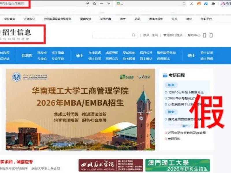
Task: Select the 推免 tab in 考研日程
Action: point(171,112)
